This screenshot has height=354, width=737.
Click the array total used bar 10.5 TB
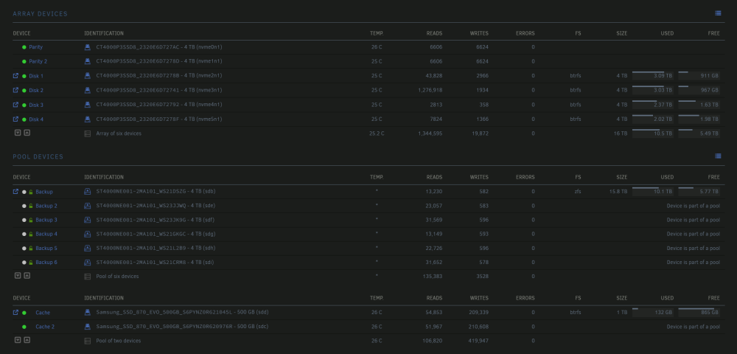653,133
